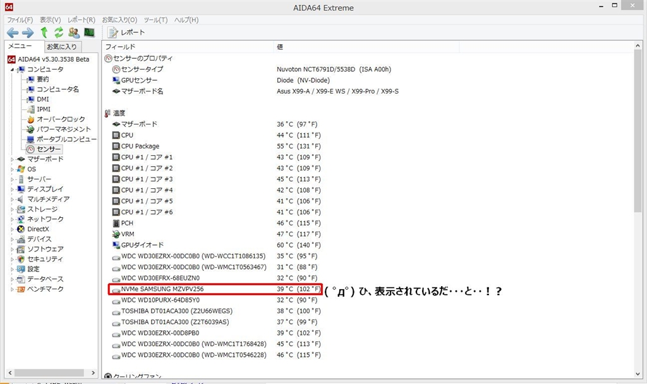Screen dimensions: 647x384
Task: Click the レポート toolbar button
Action: point(126,32)
